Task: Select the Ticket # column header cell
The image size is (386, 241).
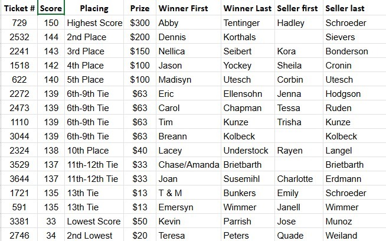Action: [18, 9]
